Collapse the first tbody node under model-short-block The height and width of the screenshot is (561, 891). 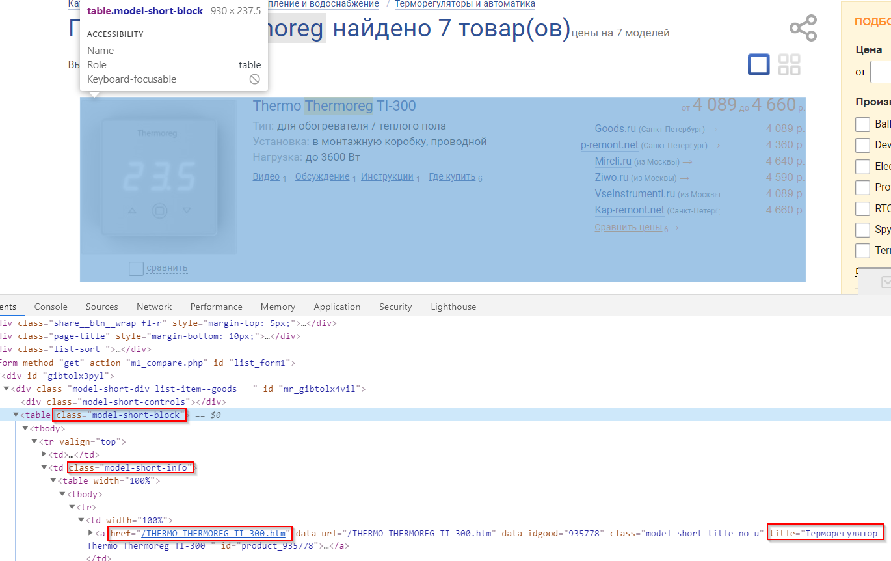(x=25, y=428)
